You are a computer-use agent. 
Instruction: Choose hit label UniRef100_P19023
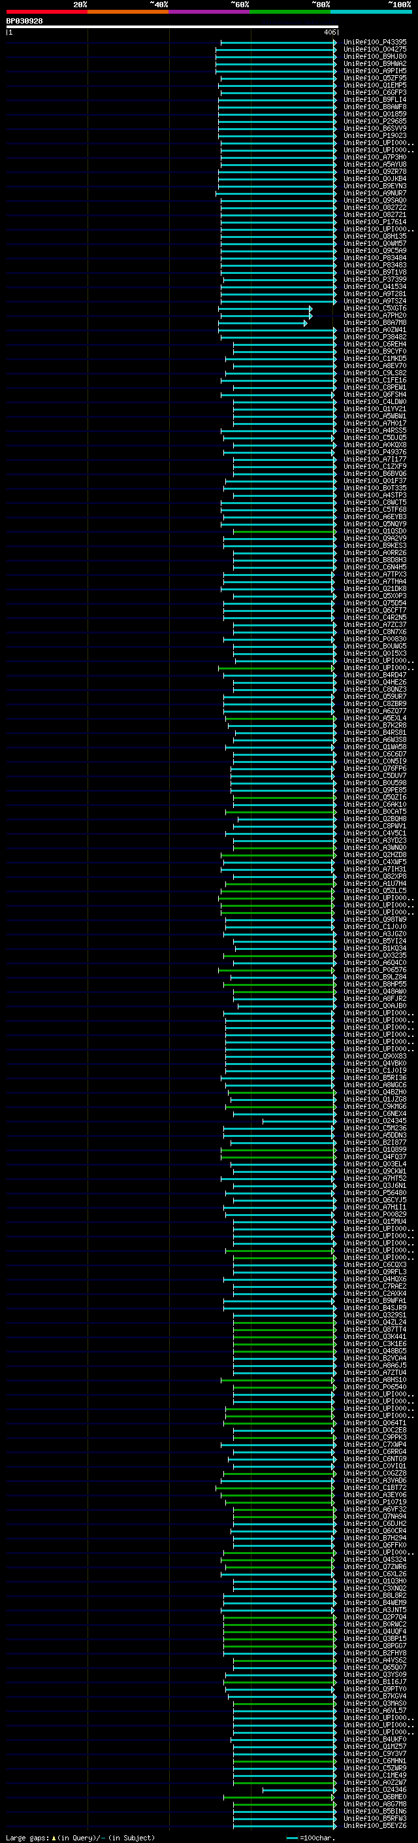tap(375, 135)
